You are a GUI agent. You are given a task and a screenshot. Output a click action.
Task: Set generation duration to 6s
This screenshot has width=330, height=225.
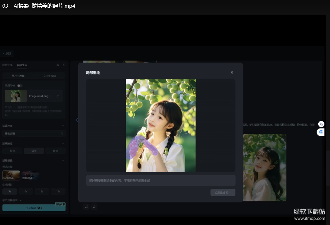pos(26,191)
